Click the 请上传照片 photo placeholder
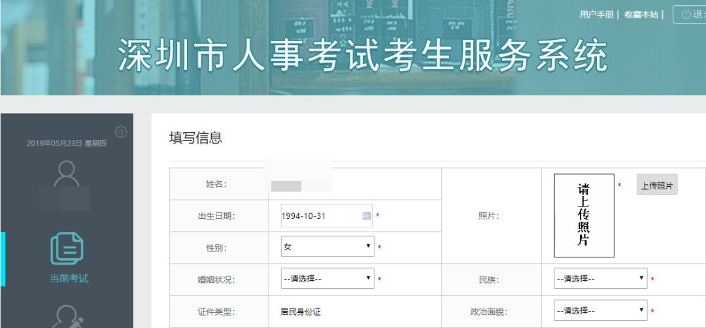The width and height of the screenshot is (706, 328). [x=584, y=216]
